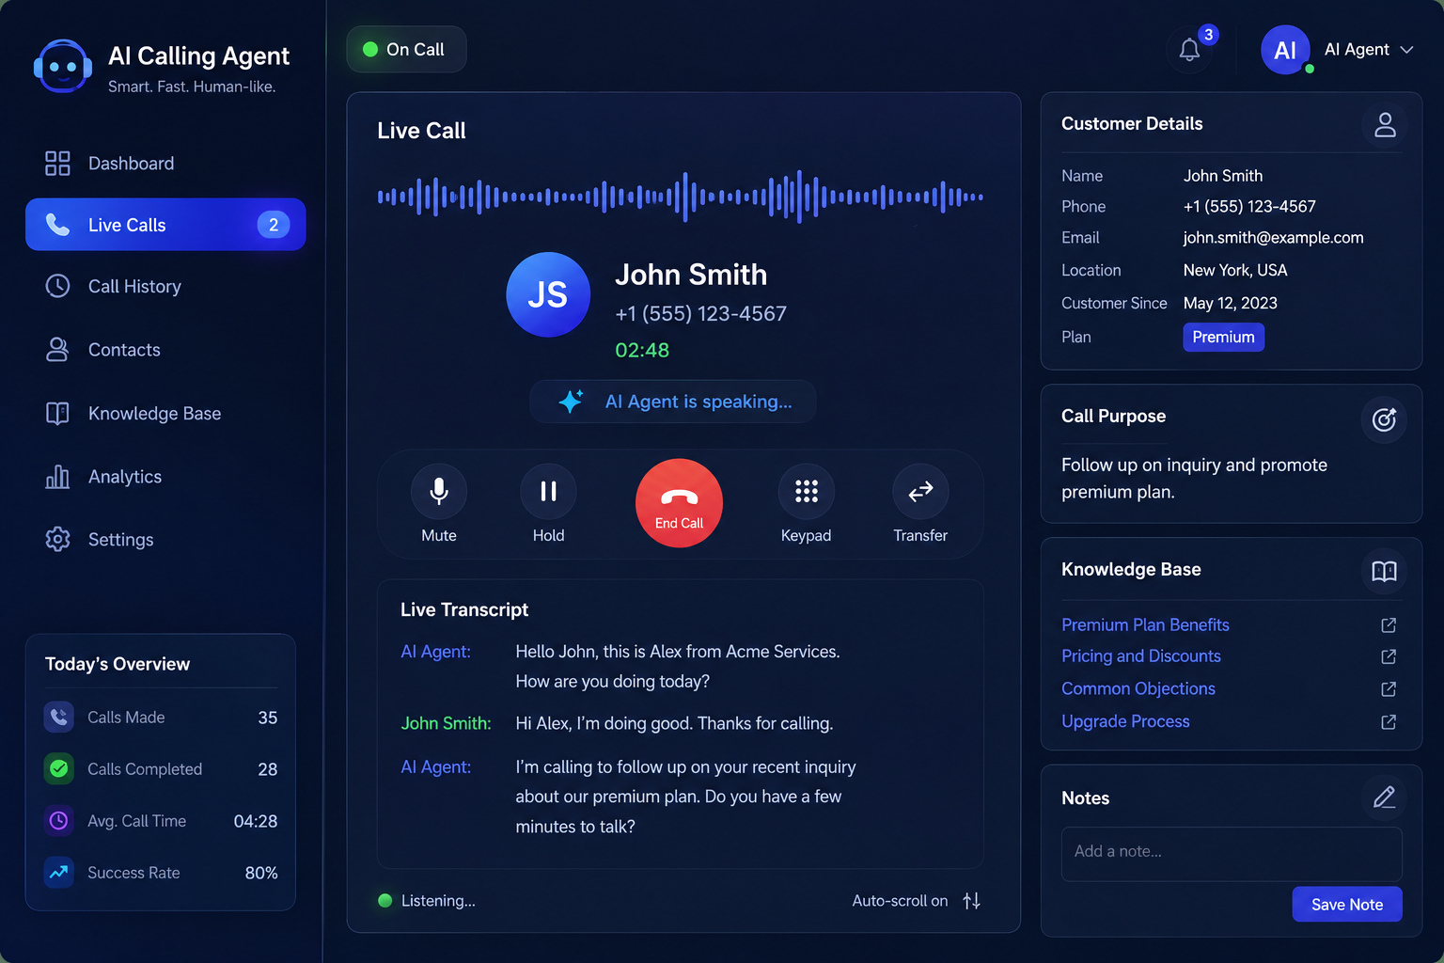
Task: Click the Avg. Call Time 04:28 value
Action: [256, 821]
